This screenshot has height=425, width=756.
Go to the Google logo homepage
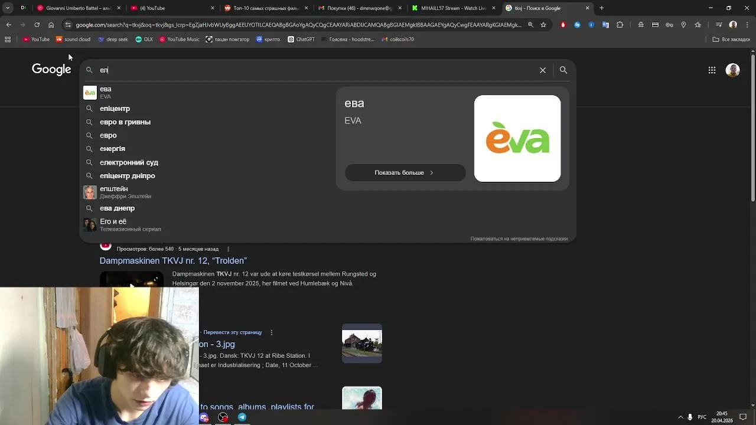click(51, 70)
